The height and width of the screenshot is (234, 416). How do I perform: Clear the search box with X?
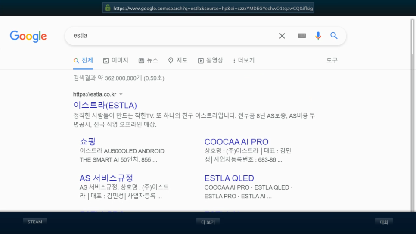coord(282,36)
